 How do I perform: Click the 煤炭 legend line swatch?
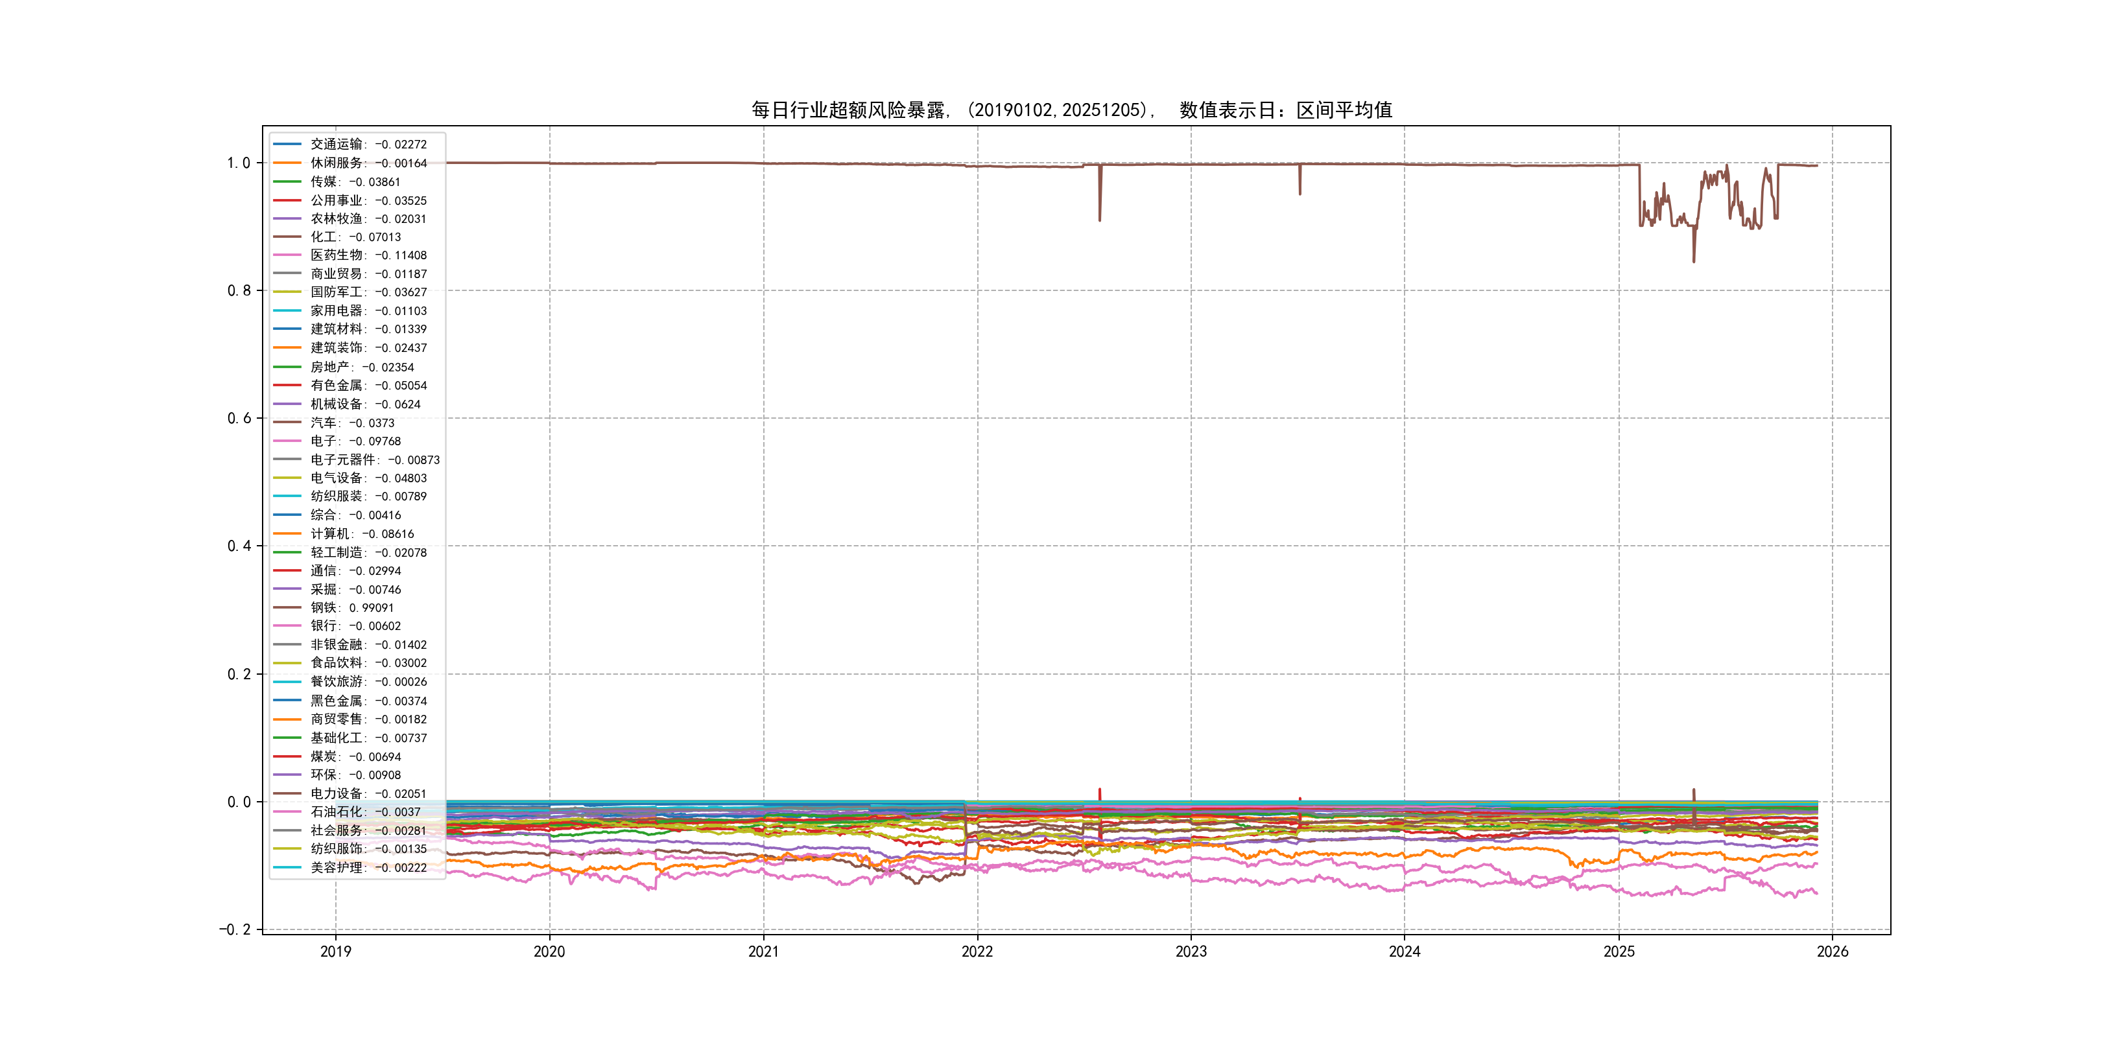[287, 756]
